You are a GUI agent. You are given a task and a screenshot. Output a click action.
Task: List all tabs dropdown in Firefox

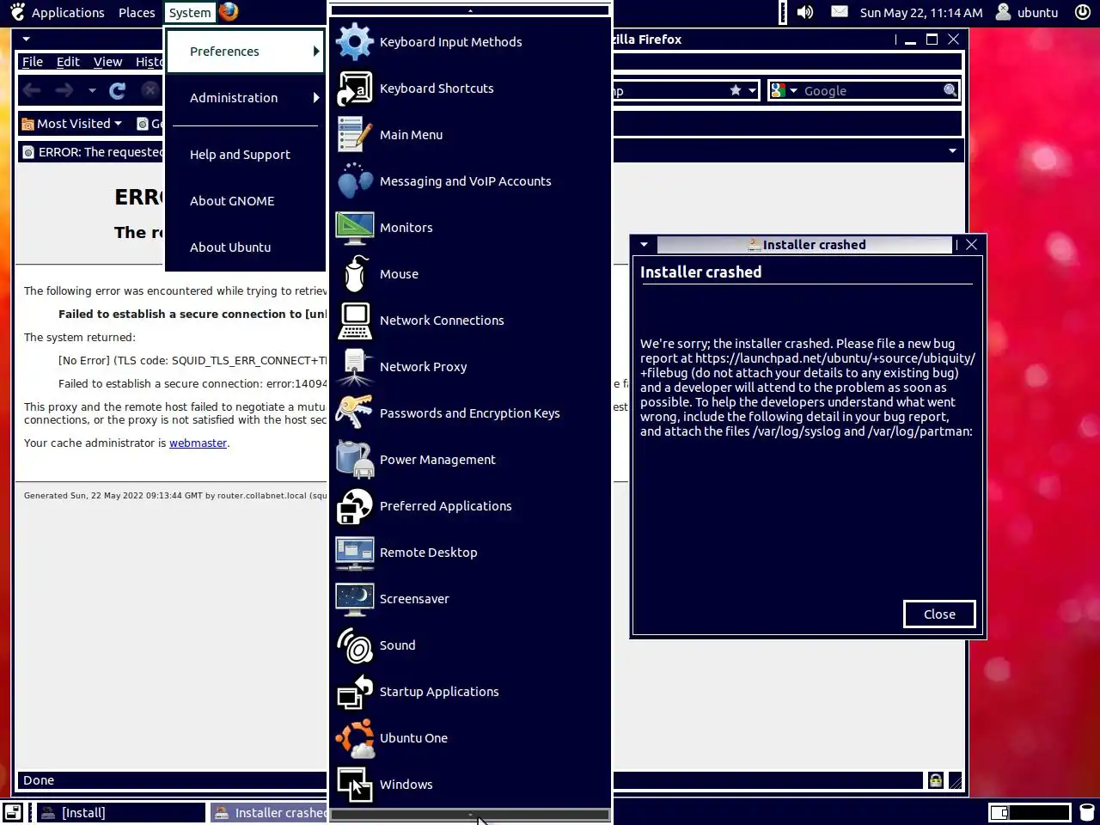click(952, 151)
